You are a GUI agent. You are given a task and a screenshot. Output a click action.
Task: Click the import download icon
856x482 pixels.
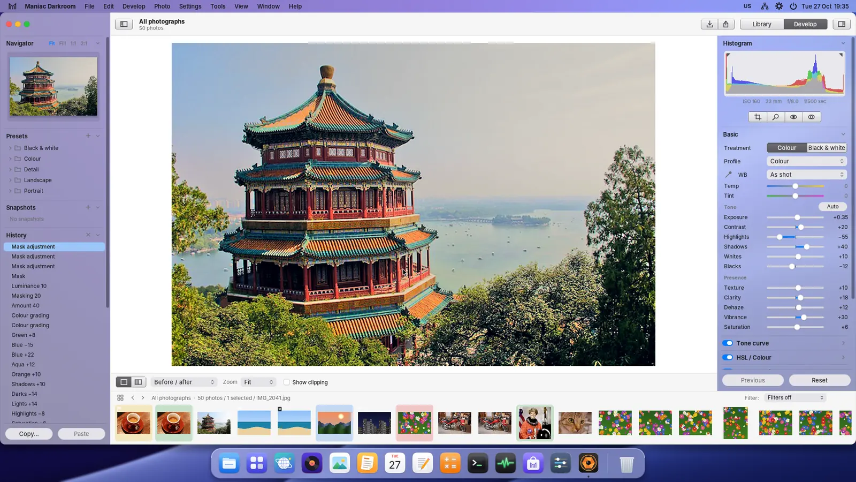point(709,24)
